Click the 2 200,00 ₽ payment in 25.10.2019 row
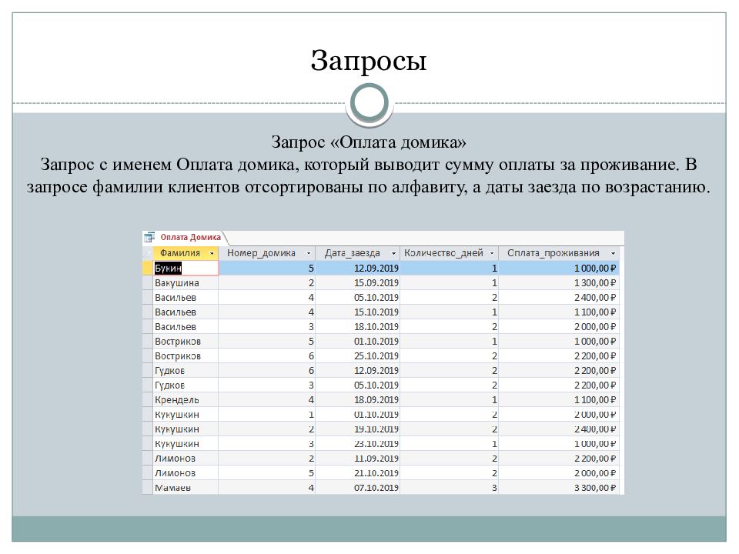739x554 pixels. pos(559,355)
